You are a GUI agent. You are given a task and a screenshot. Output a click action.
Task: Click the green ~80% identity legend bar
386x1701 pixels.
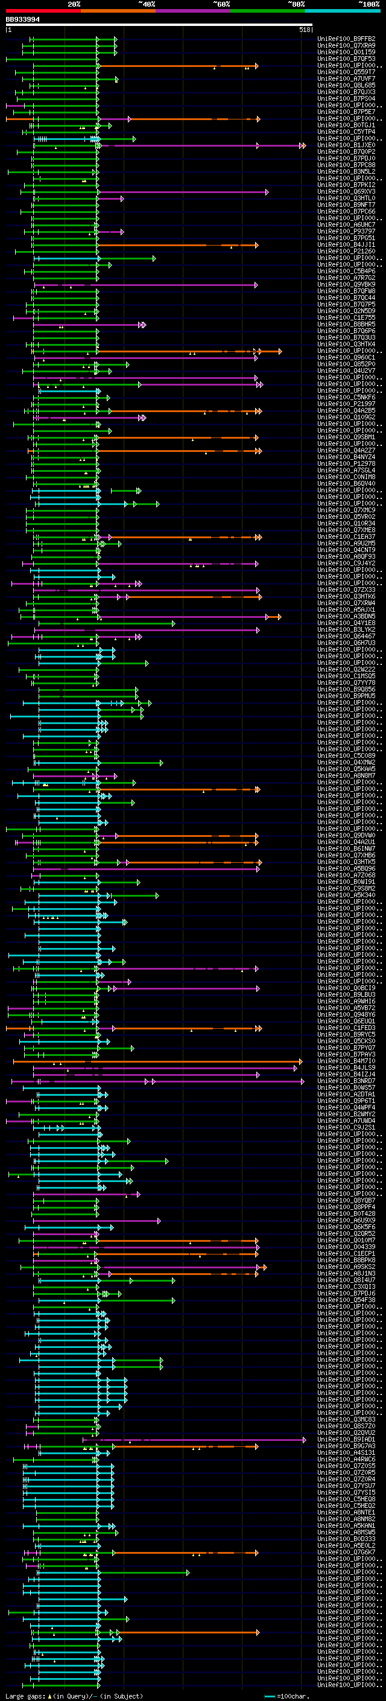[268, 11]
